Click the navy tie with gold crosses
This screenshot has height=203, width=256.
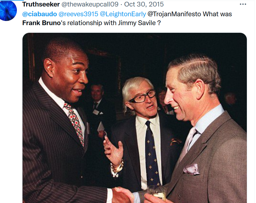coord(152,153)
